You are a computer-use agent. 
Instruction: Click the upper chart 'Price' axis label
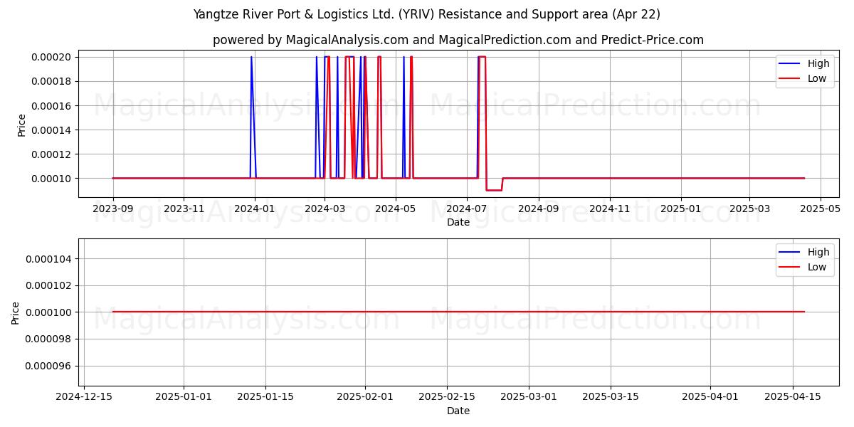21,124
